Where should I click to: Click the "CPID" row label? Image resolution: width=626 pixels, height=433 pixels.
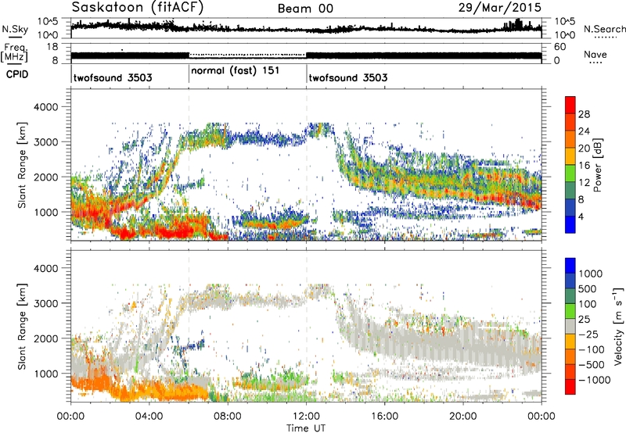pyautogui.click(x=17, y=74)
